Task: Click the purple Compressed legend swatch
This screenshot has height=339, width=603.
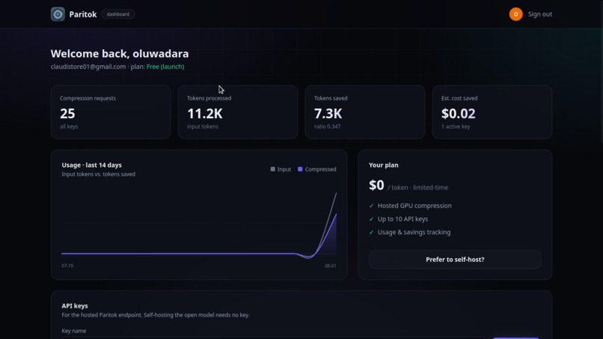Action: [300, 169]
